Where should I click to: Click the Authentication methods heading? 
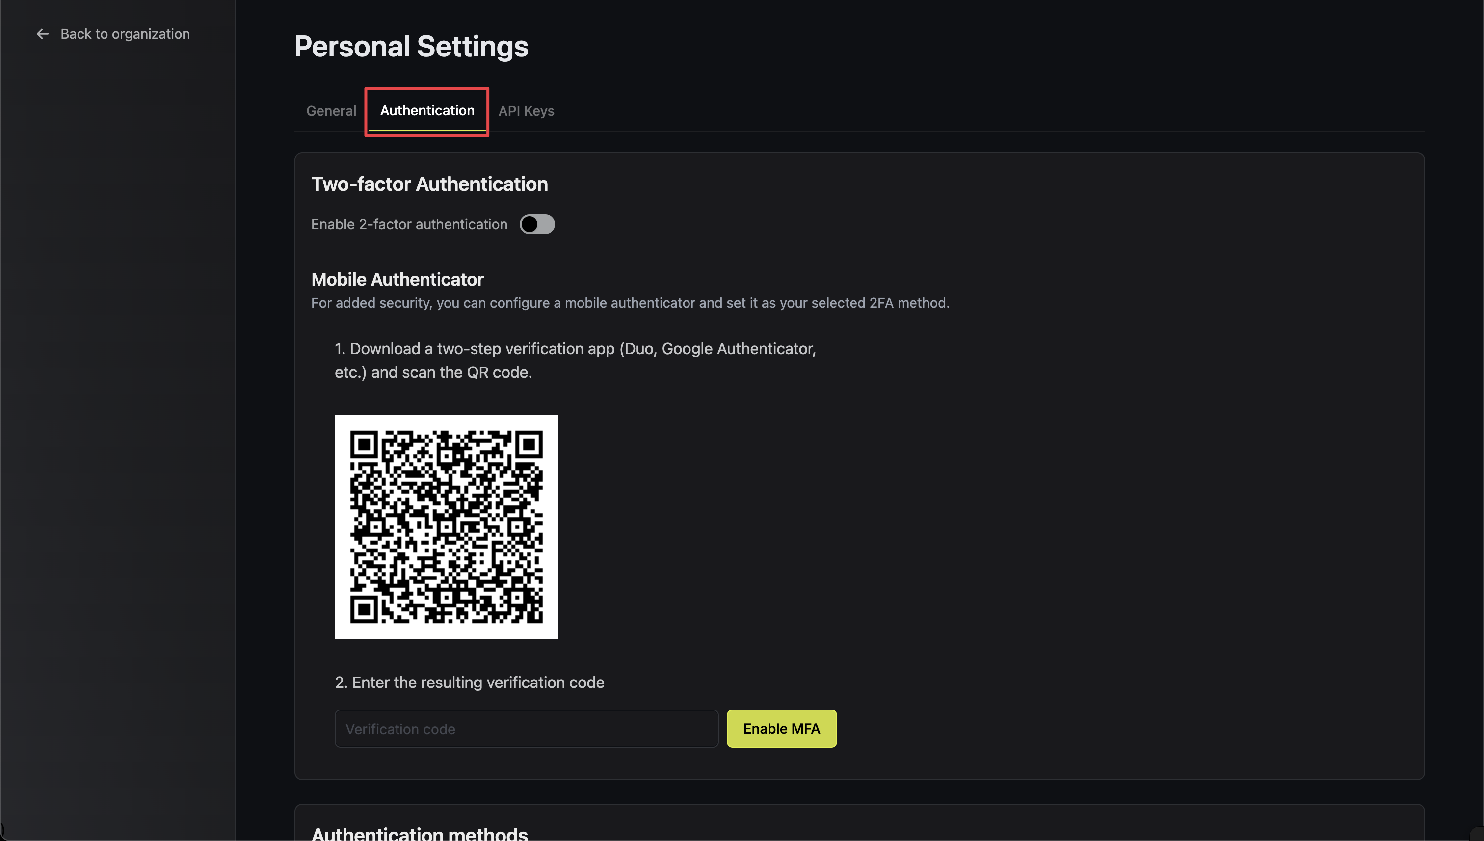point(420,834)
